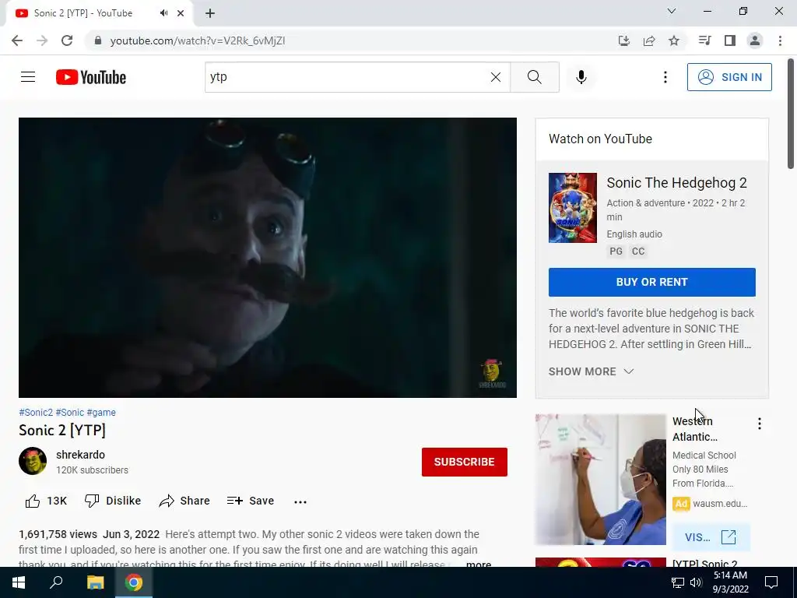Open network icon in system tray
The width and height of the screenshot is (797, 598).
pos(678,582)
